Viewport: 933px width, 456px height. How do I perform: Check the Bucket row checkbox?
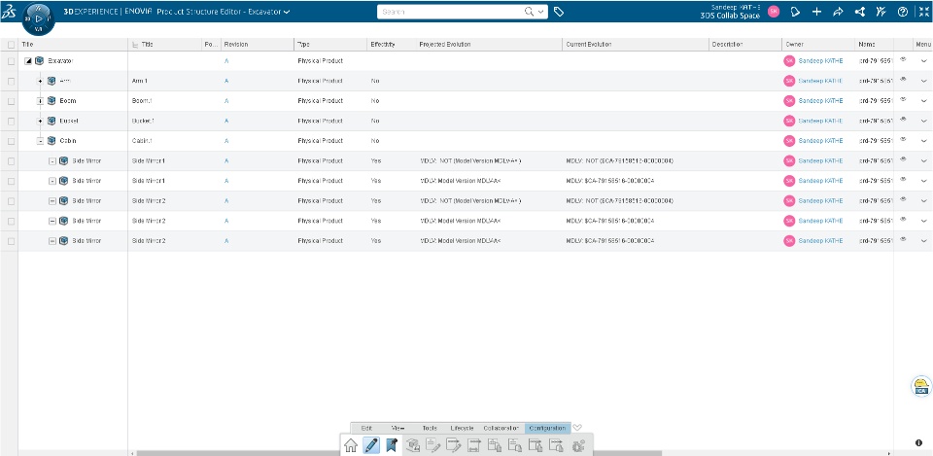click(11, 121)
